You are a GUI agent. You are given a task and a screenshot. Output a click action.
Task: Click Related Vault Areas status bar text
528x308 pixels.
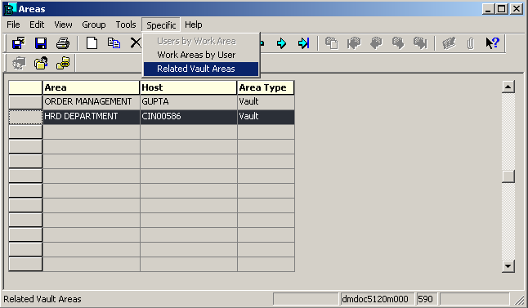click(43, 299)
